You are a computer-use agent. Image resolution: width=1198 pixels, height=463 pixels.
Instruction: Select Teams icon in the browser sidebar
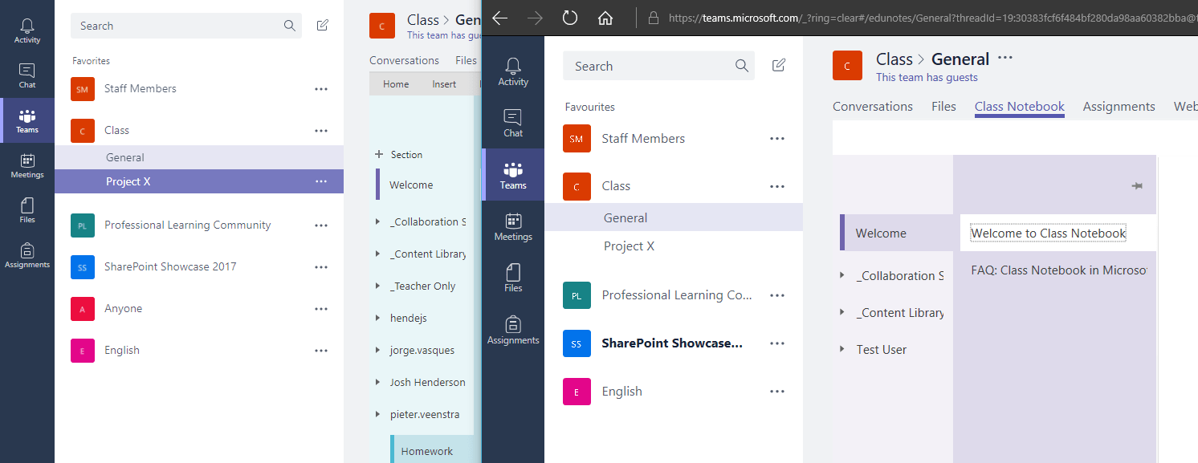(513, 175)
